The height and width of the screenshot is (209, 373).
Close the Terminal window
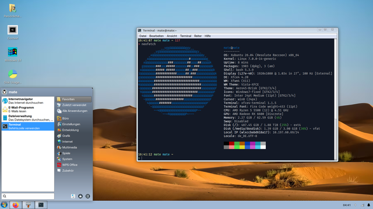(x=332, y=30)
